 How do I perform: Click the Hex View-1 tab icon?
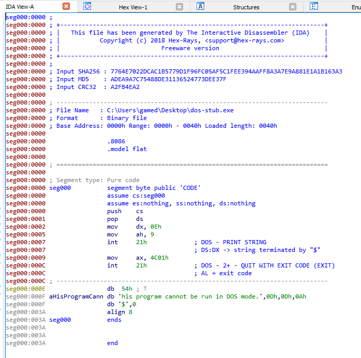pyautogui.click(x=87, y=7)
